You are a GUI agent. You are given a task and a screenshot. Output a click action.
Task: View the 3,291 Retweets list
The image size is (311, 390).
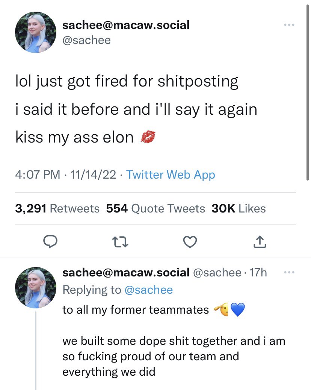click(x=57, y=208)
